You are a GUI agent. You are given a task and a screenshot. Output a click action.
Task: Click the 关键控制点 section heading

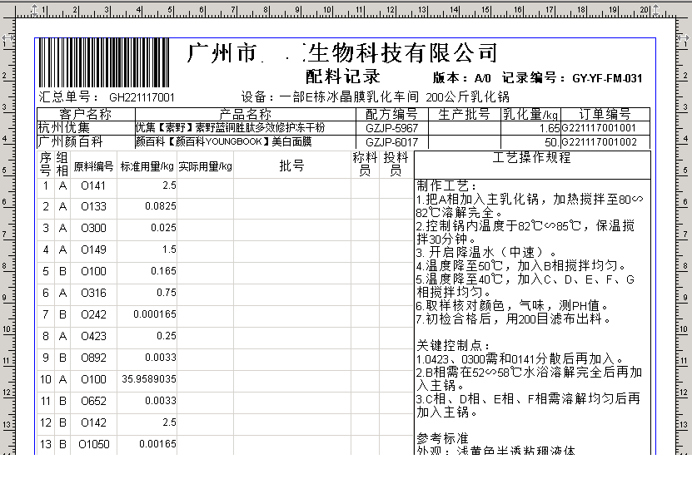pyautogui.click(x=454, y=346)
